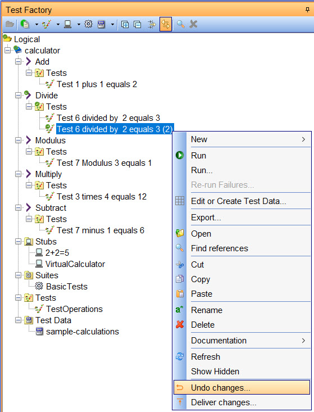Select first Test 6 divided by 2 equals 3
The width and height of the screenshot is (314, 412).
(108, 118)
